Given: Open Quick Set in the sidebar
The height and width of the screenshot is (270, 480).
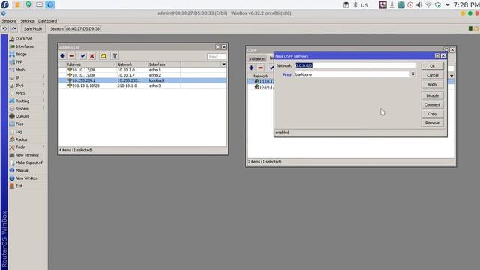Looking at the screenshot, I should click(x=23, y=39).
